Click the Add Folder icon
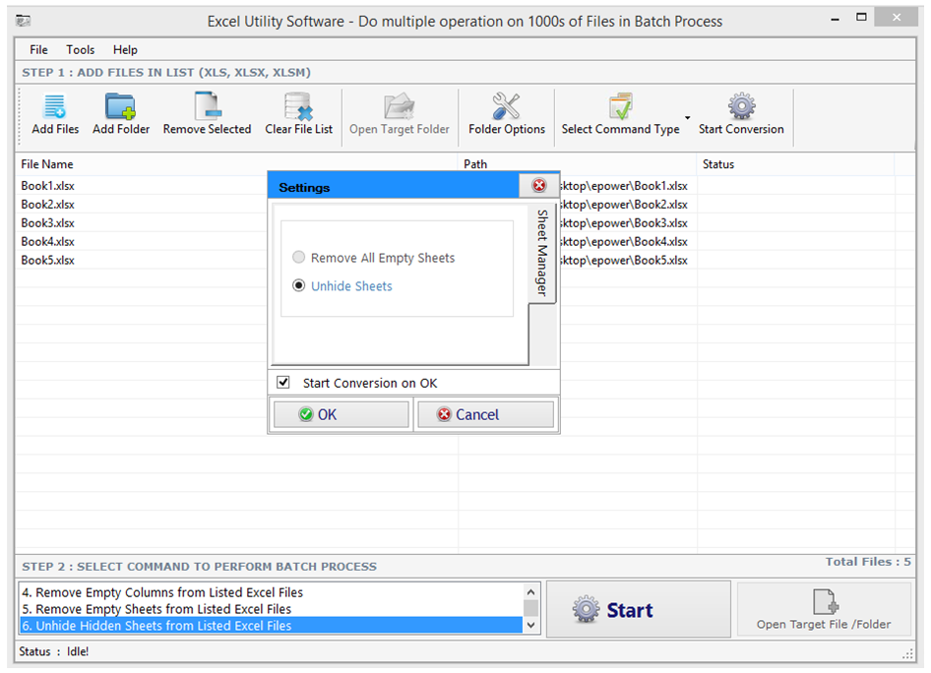 (120, 107)
